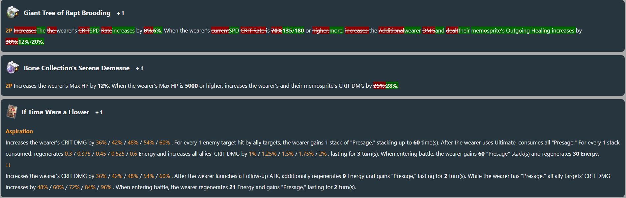The width and height of the screenshot is (626, 198).
Task: Open the Giant Tree of Rapt Brooding title
Action: tap(67, 13)
